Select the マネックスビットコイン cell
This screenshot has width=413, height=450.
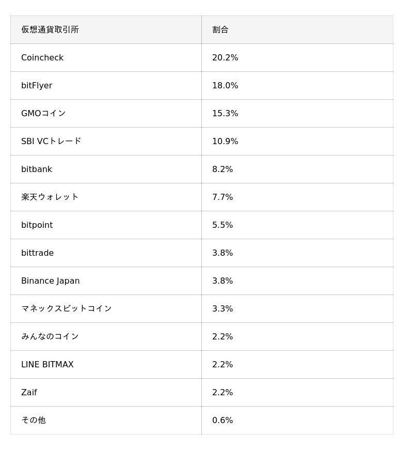66,308
